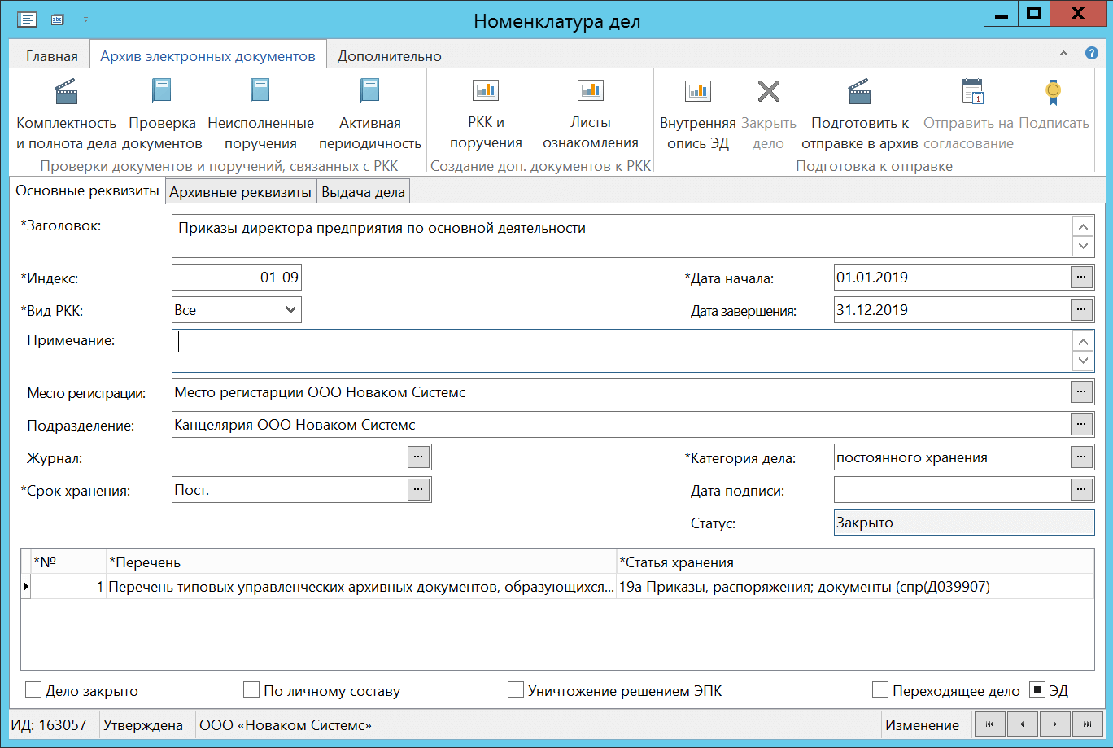Viewport: 1113px width, 748px height.
Task: Click the Статус field showing Закрыто
Action: 964,523
